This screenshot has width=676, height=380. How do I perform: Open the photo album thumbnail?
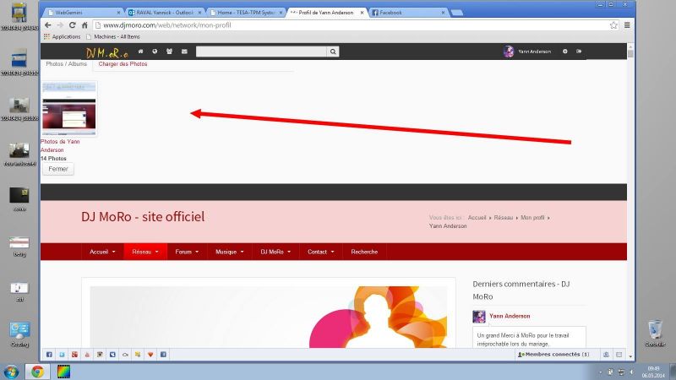(69, 109)
